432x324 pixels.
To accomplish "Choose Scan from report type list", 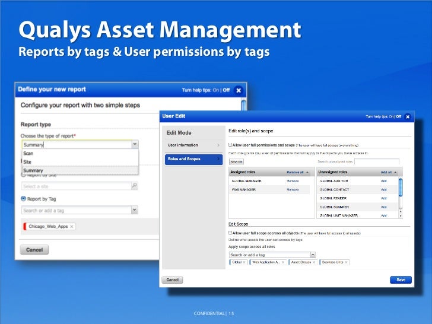I will [x=80, y=154].
